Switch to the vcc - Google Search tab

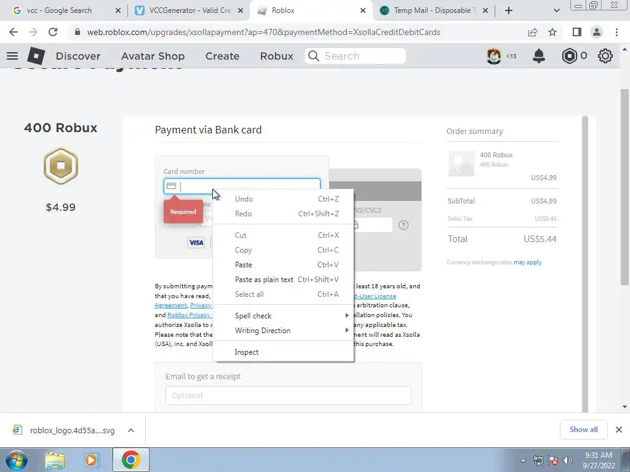click(59, 10)
